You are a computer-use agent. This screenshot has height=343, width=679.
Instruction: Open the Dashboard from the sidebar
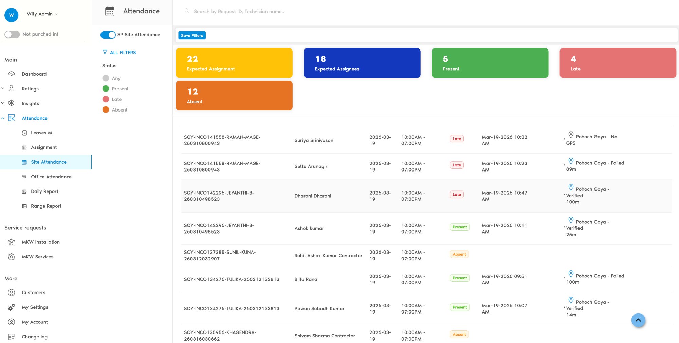[x=34, y=74]
